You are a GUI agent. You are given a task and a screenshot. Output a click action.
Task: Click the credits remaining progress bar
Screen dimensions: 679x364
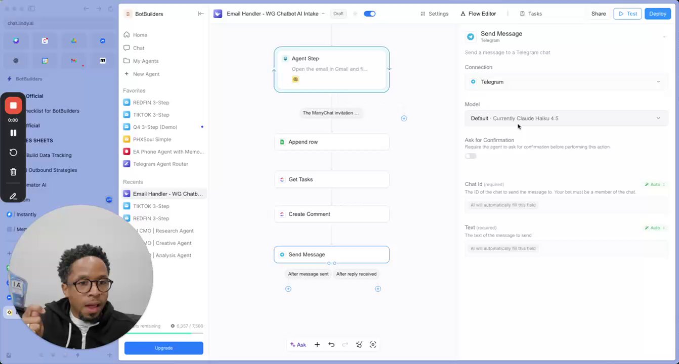coord(164,333)
